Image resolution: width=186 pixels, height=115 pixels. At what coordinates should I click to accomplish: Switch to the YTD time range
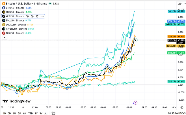[30, 113]
